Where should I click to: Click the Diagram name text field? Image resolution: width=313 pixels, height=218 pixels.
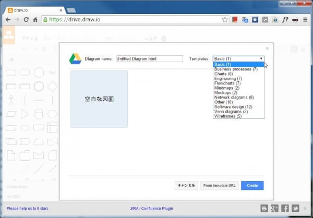point(149,59)
